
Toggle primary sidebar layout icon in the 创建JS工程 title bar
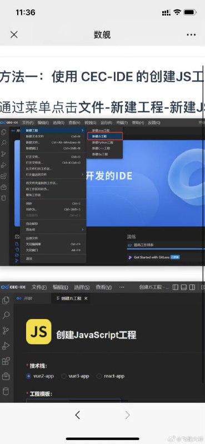pyautogui.click(x=176, y=287)
